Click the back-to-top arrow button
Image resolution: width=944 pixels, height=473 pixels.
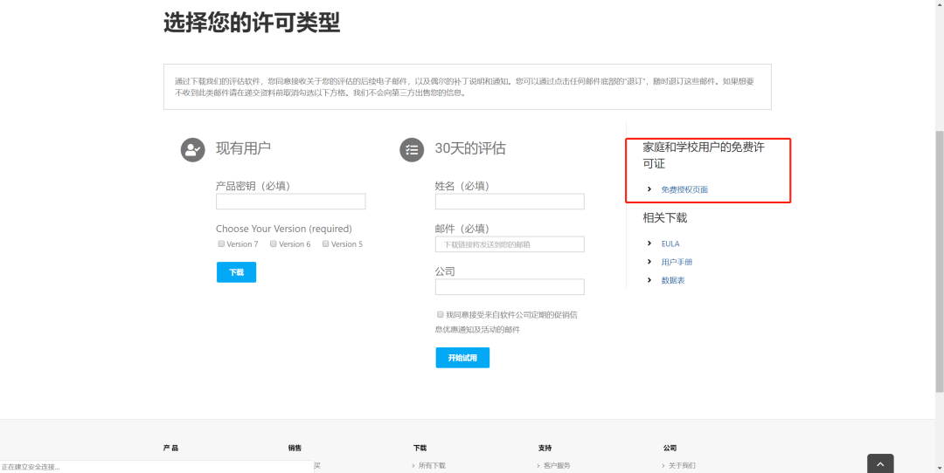click(880, 464)
